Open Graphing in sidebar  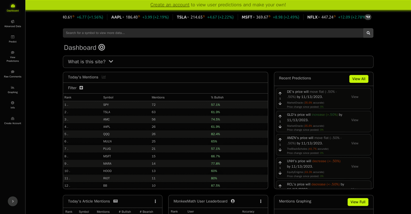coord(13,90)
